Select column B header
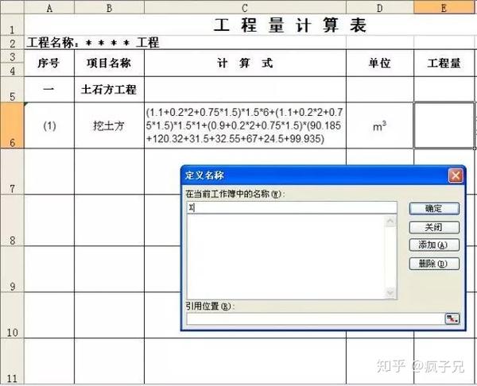Screen dimensions: 477x386 pos(109,8)
